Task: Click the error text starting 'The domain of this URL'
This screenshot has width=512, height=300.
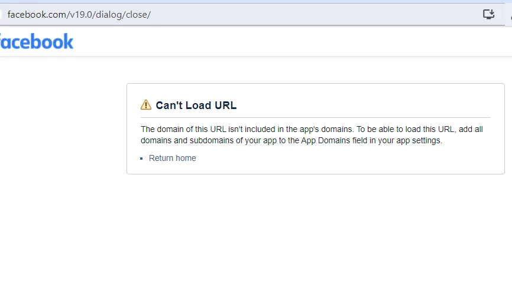Action: click(x=312, y=135)
